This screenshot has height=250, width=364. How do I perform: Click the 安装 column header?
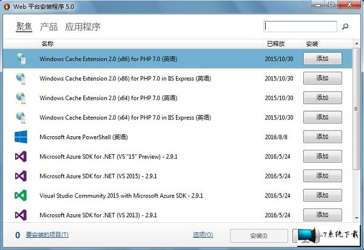(x=328, y=44)
